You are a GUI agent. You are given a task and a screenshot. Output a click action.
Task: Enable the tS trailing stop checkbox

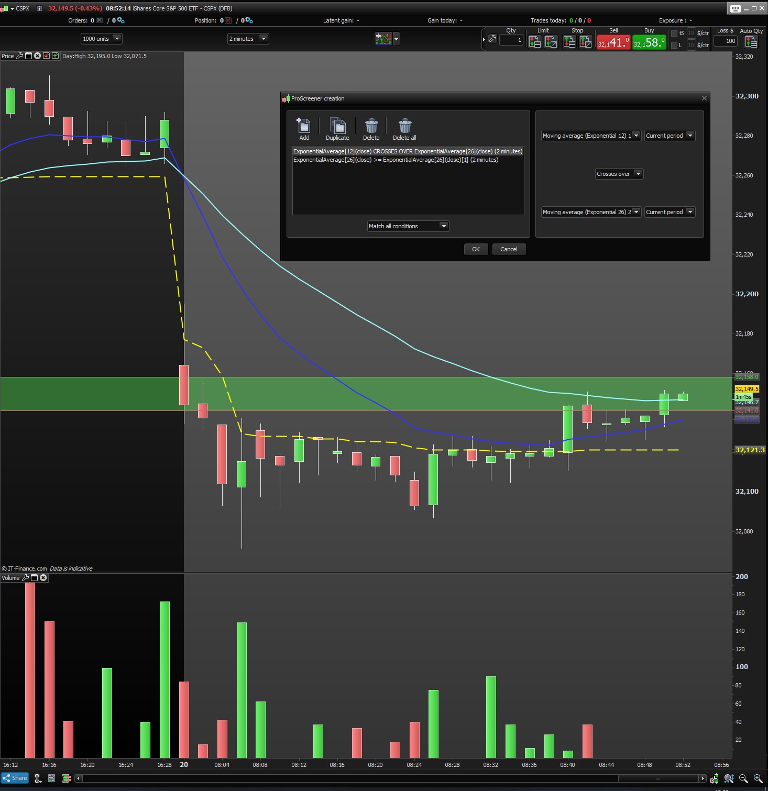[x=674, y=34]
